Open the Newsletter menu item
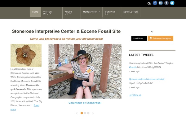The height and width of the screenshot is (124, 186). (x=131, y=12)
